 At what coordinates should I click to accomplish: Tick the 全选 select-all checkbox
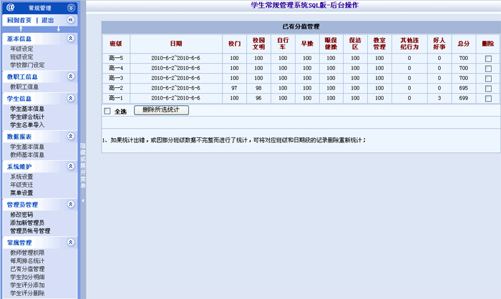(107, 112)
